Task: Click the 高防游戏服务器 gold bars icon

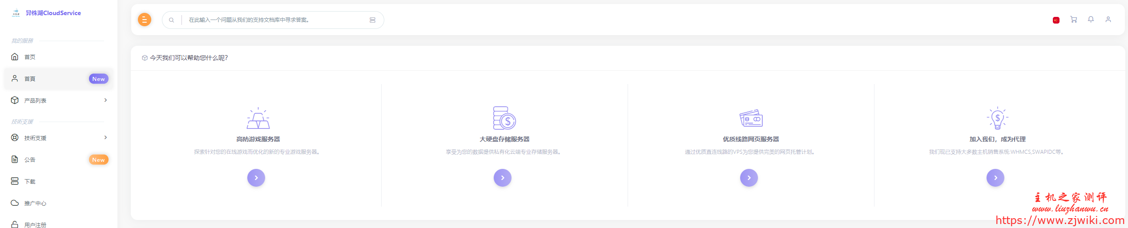Action: pos(258,119)
